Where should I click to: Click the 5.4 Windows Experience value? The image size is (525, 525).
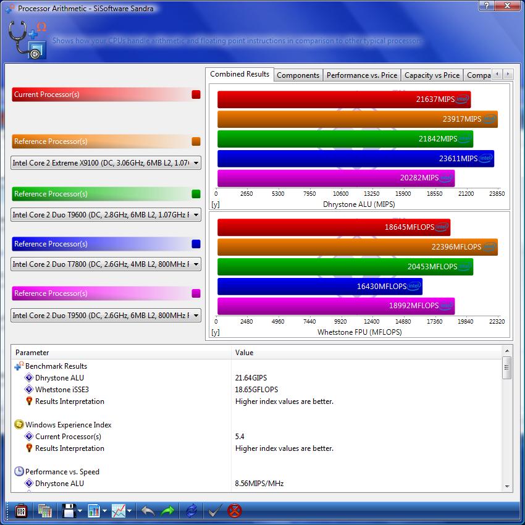[240, 436]
